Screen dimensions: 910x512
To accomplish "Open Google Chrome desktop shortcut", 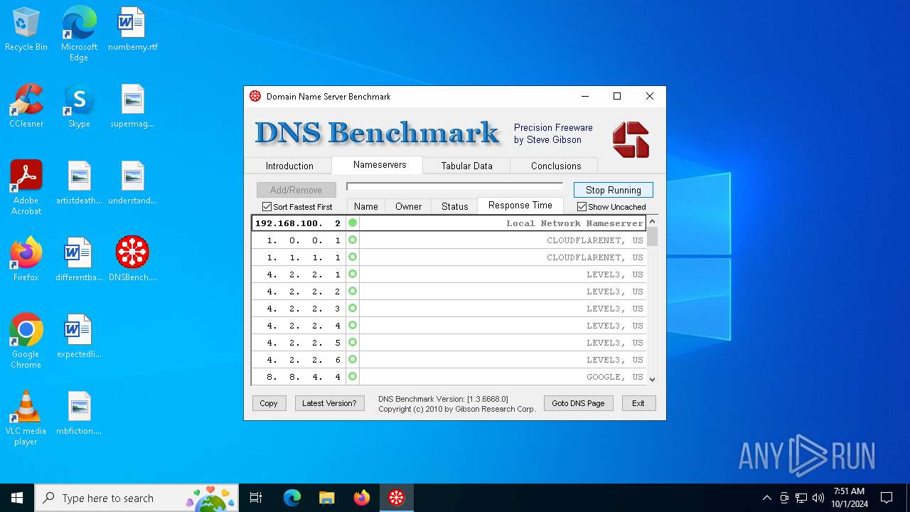I will (x=26, y=341).
